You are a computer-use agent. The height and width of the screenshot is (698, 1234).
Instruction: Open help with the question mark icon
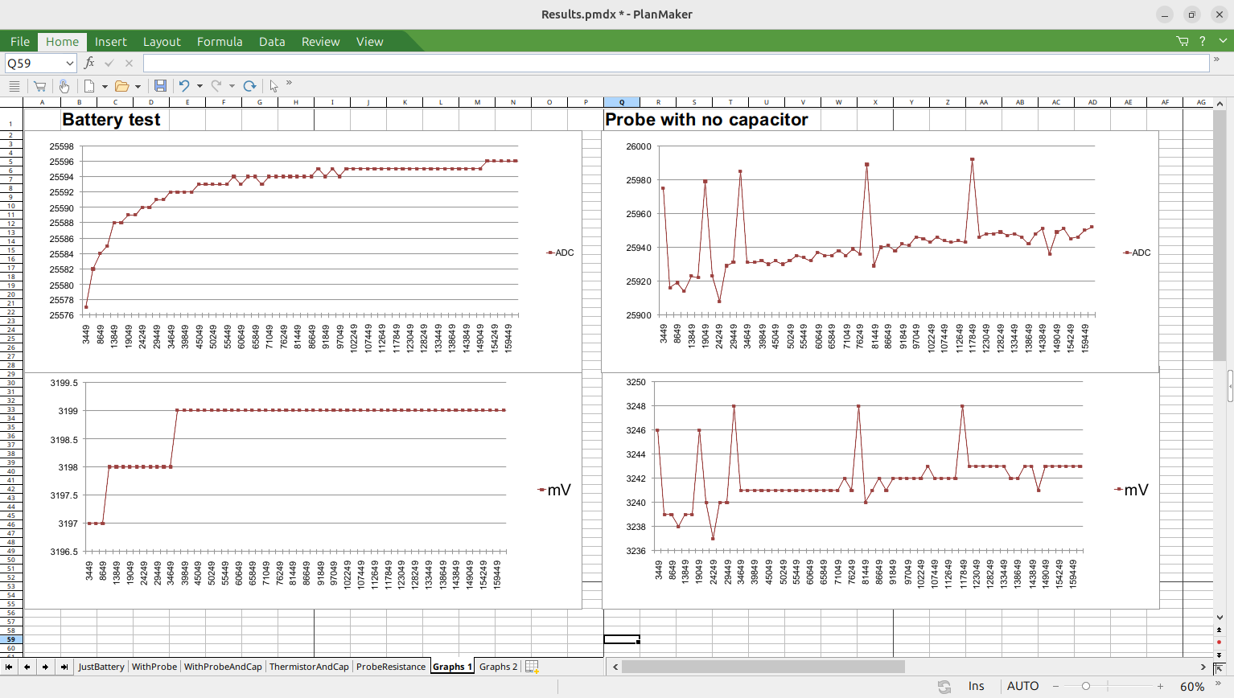coord(1203,41)
